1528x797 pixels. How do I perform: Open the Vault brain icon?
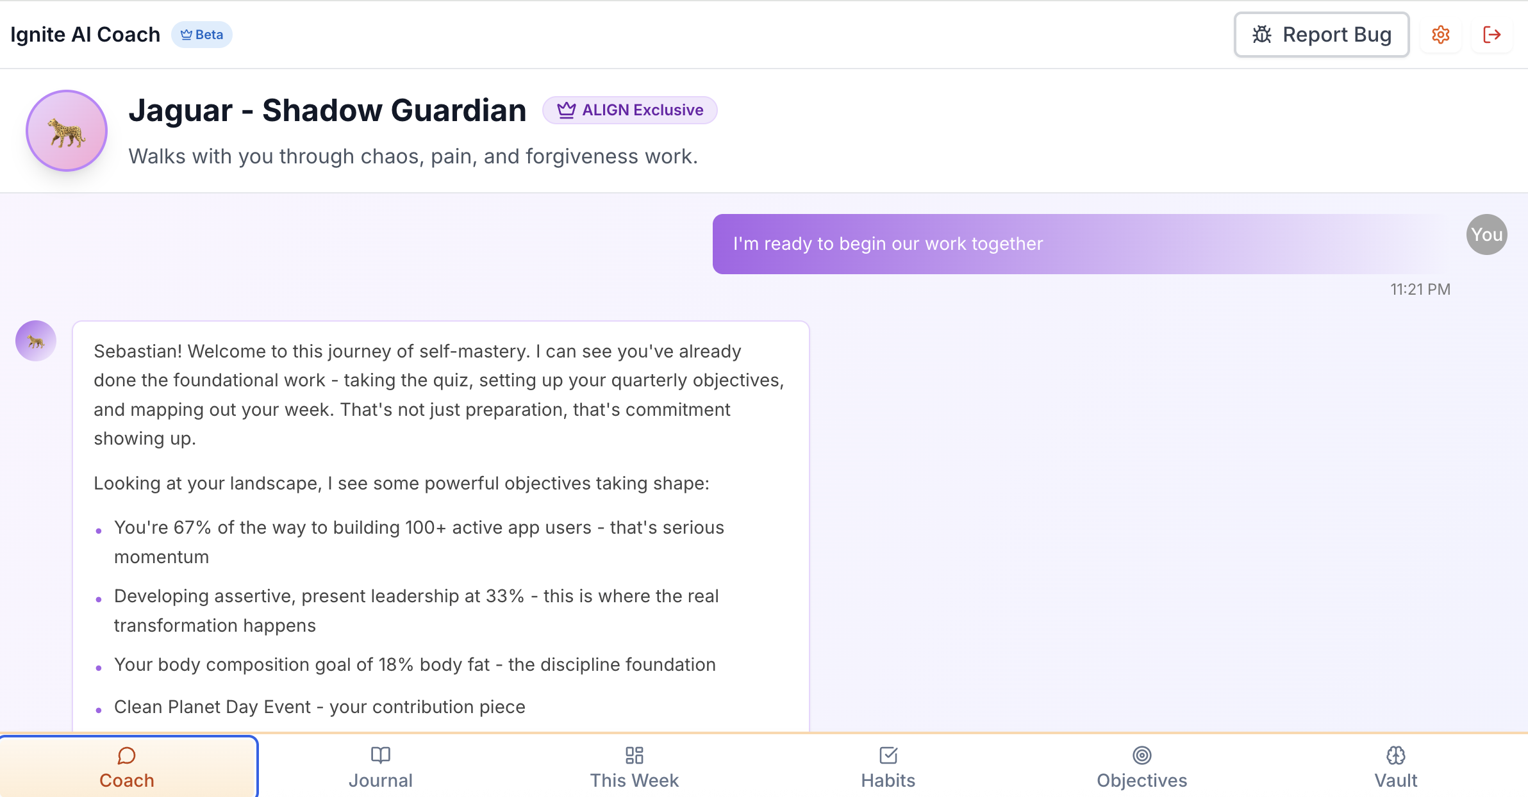(x=1395, y=756)
